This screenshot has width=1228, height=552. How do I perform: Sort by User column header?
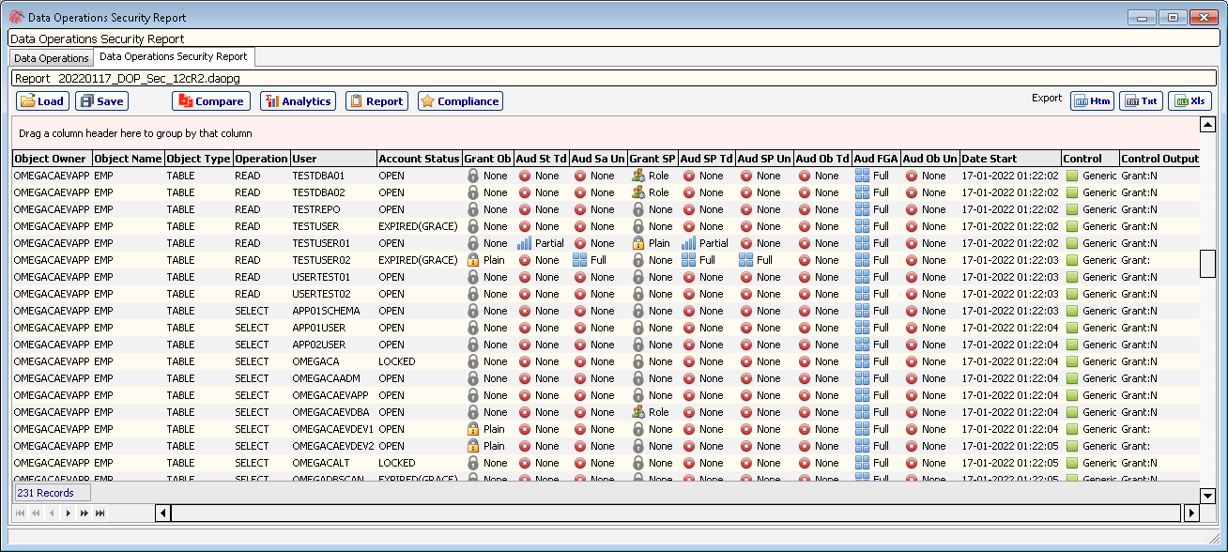tap(333, 159)
